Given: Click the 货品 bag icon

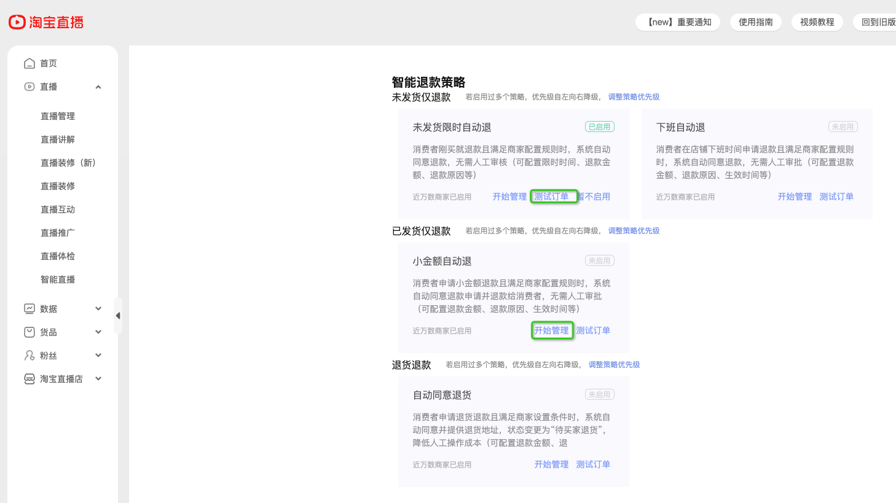Looking at the screenshot, I should (x=29, y=332).
